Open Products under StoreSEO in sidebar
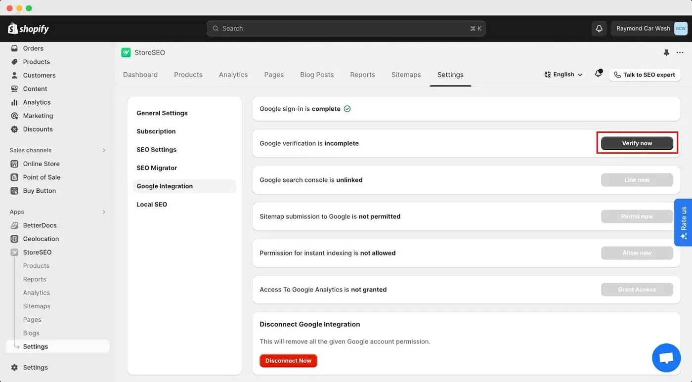 point(36,266)
